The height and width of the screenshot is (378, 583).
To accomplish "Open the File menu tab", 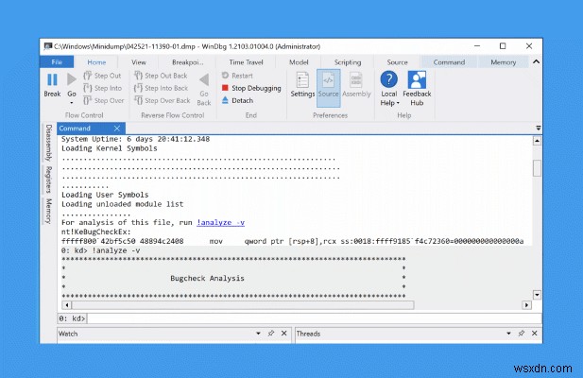I will point(57,61).
